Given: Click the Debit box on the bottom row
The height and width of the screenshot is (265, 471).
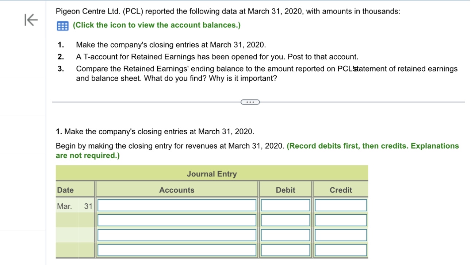Looking at the screenshot, I should (285, 250).
